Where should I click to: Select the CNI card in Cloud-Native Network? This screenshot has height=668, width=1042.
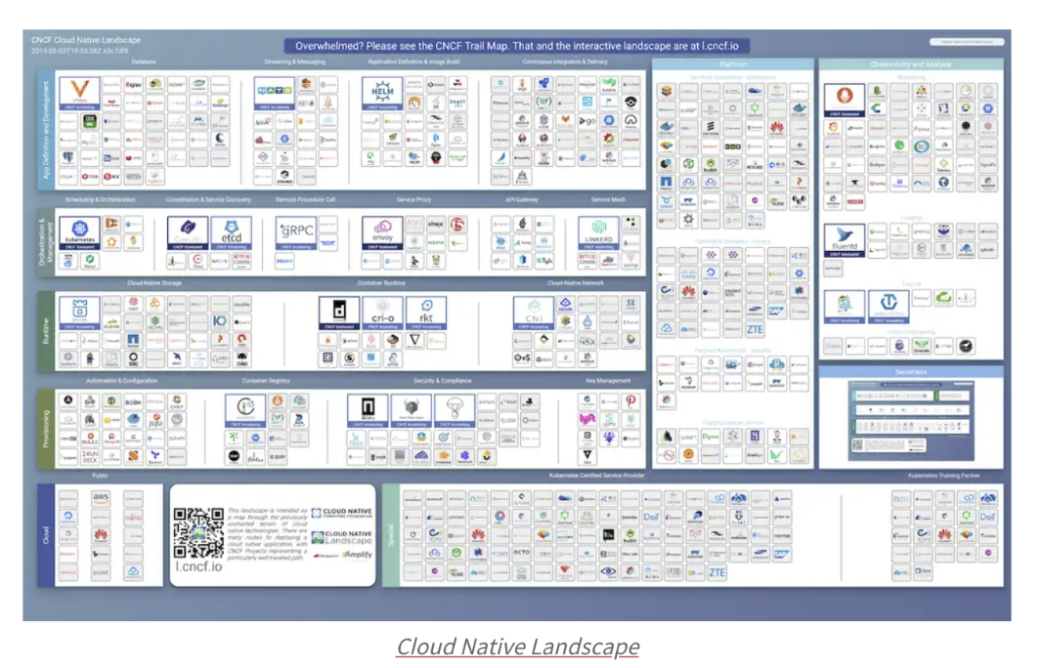(534, 313)
